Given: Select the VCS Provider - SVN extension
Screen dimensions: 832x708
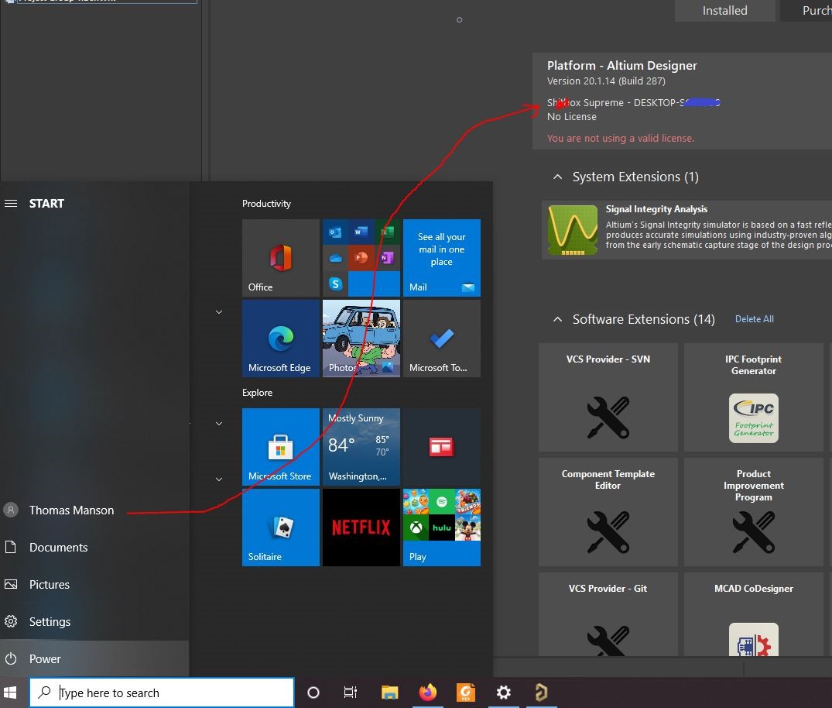Looking at the screenshot, I should tap(608, 397).
